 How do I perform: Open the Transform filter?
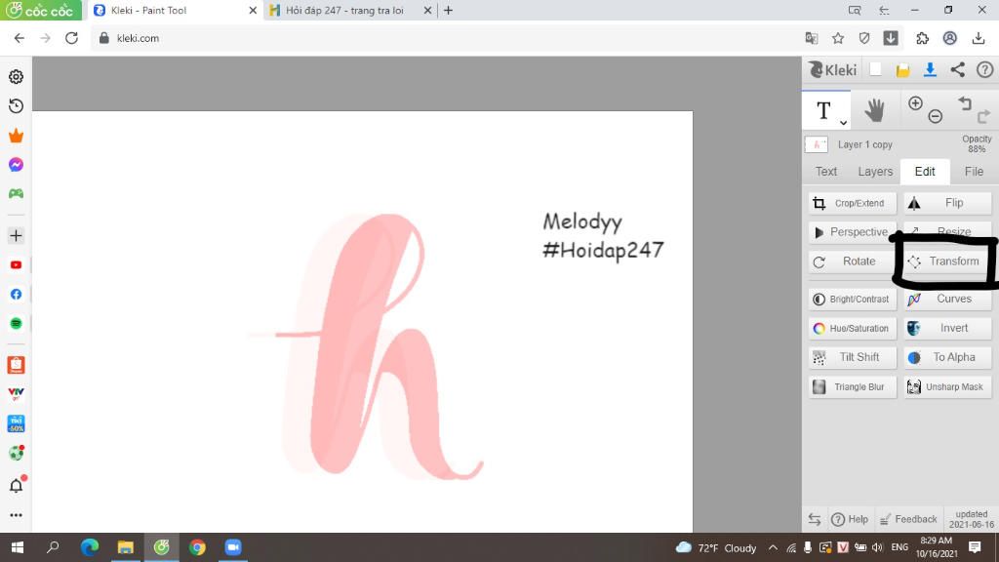pos(947,261)
